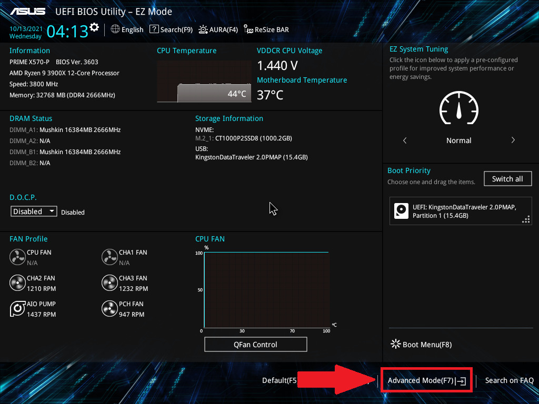Click the globe language icon

(x=115, y=29)
